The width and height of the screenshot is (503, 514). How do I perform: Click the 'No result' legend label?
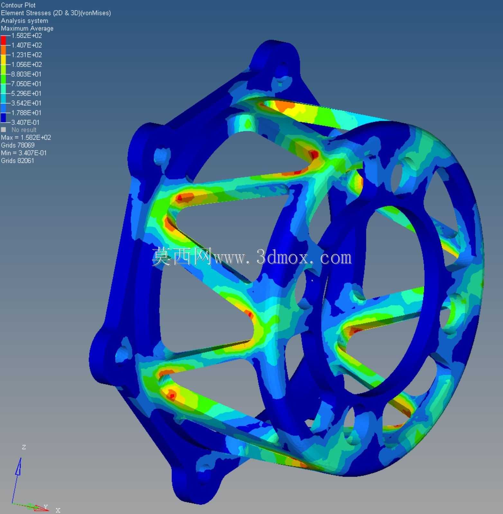pyautogui.click(x=24, y=130)
